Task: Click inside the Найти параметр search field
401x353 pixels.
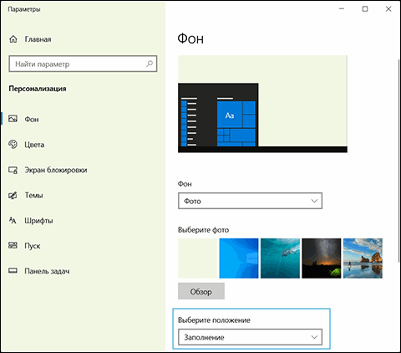Action: click(x=83, y=64)
